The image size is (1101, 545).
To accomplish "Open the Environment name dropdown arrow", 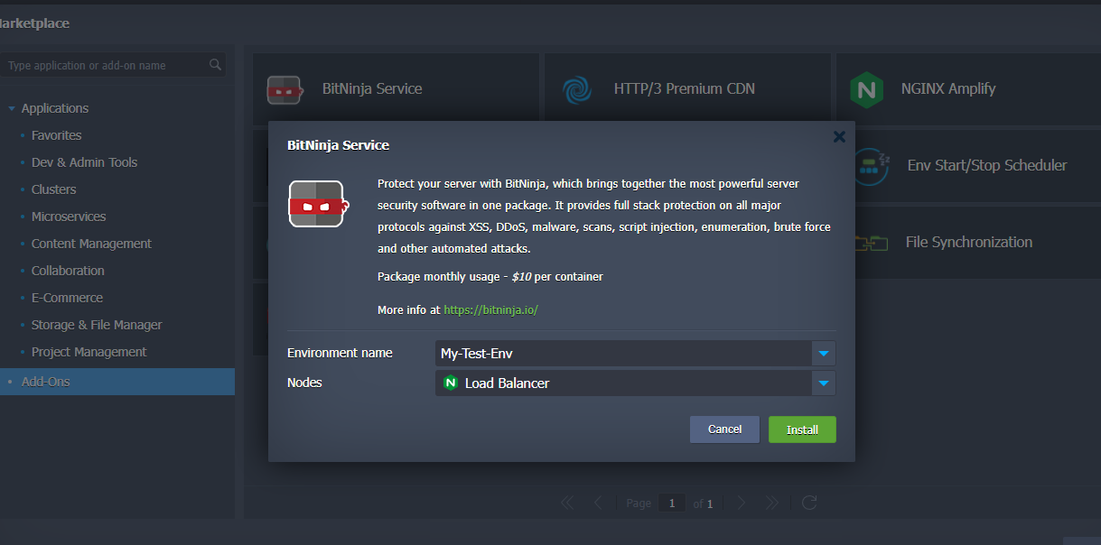I will coord(823,353).
